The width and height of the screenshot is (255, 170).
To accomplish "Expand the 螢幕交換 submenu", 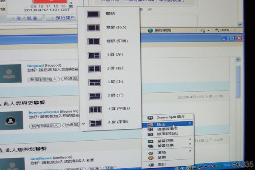I will click(168, 145).
